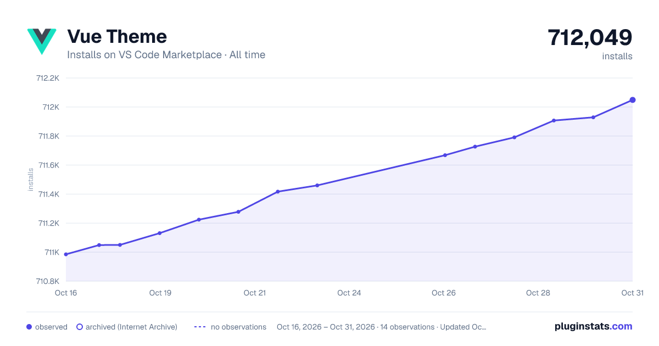Click the observed legend marker
659x346 pixels.
29,327
